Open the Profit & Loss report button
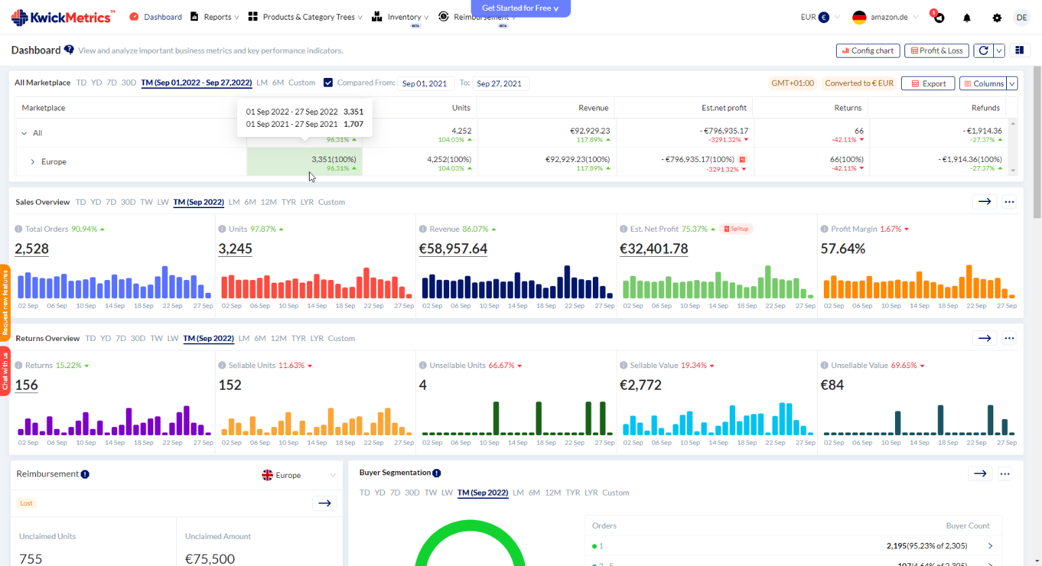This screenshot has height=566, width=1042. (x=936, y=50)
